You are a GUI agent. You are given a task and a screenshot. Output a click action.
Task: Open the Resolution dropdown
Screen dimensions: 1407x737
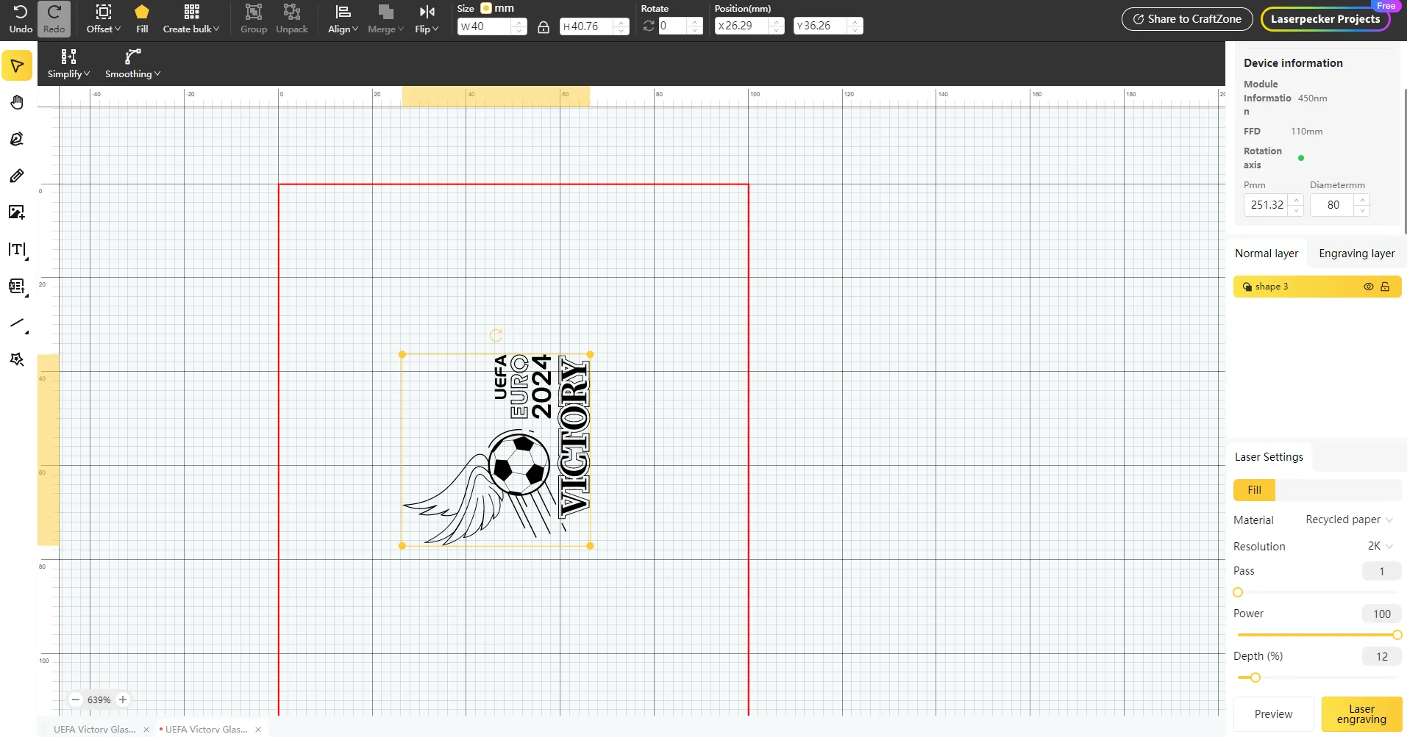tap(1380, 546)
